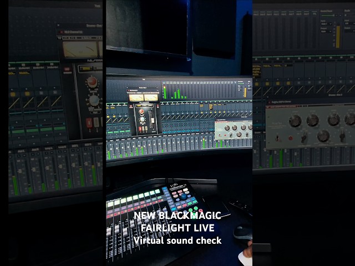Image resolution: width=355 pixels, height=266 pixels.
Task: Click third fader handle in left view mixer
Action: (48, 168)
